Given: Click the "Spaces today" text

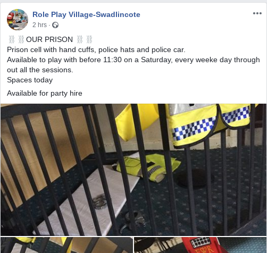Looking at the screenshot, I should point(30,80).
